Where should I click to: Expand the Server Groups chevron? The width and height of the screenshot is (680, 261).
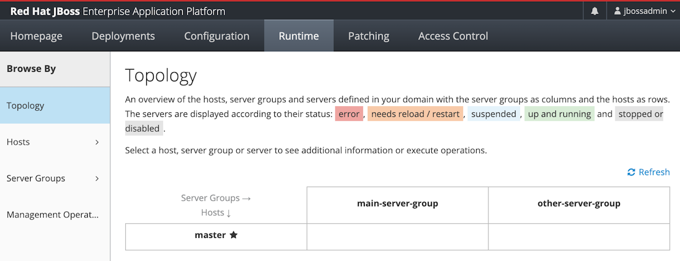coord(97,179)
